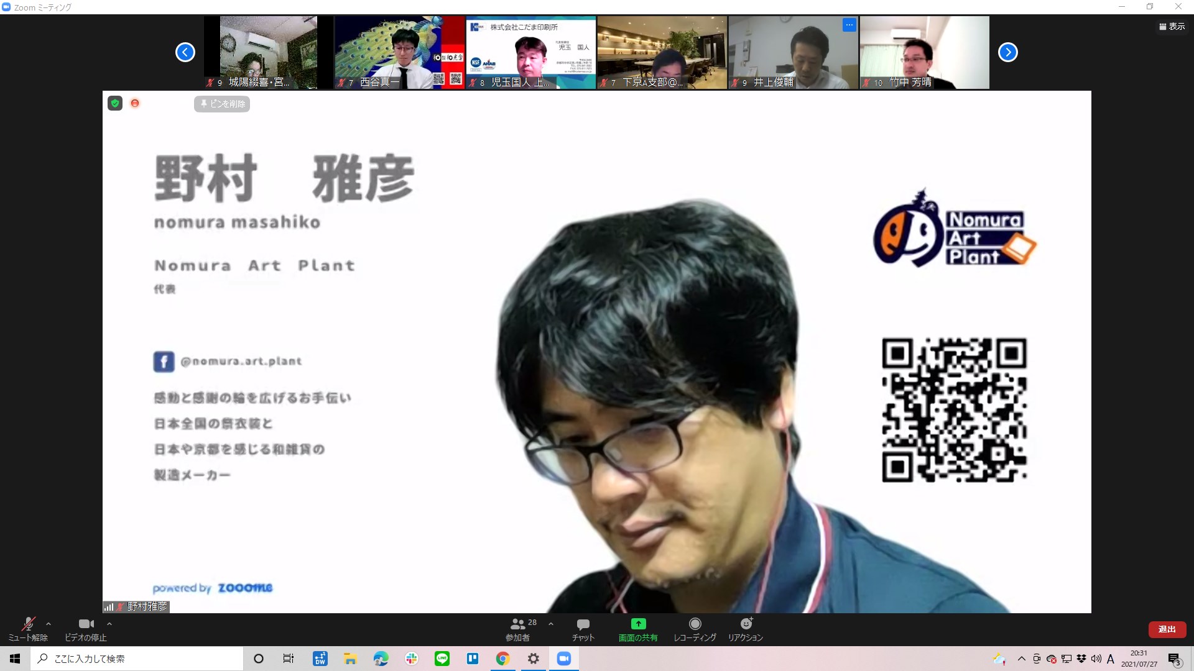Open reactions menu (リアクション)

click(746, 629)
